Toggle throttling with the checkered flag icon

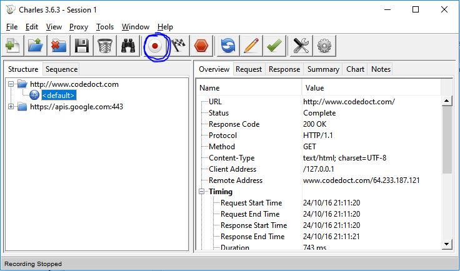(x=178, y=46)
